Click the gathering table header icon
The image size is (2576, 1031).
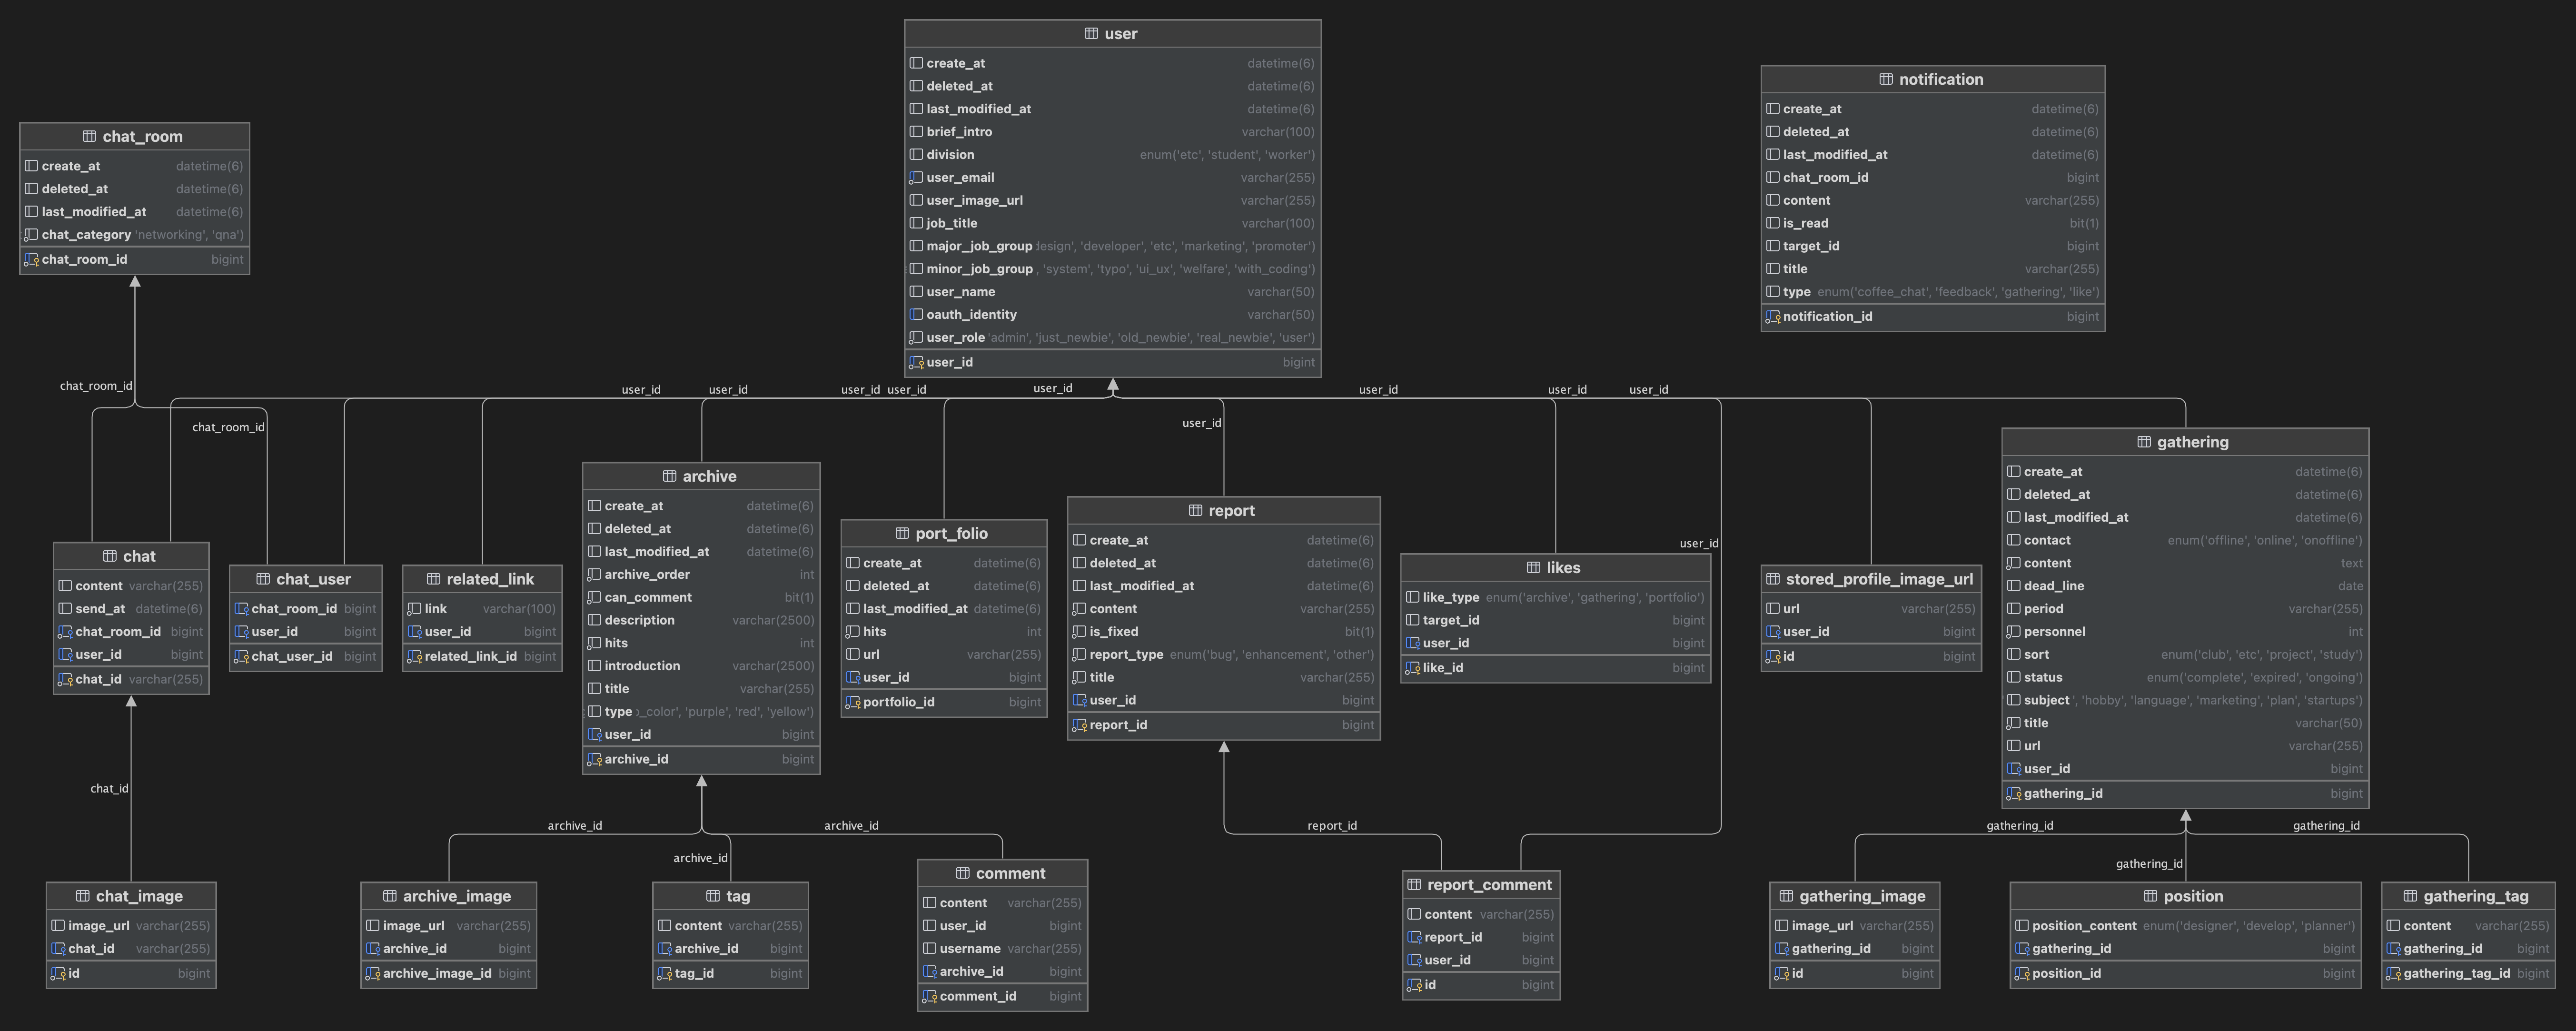coord(2143,443)
